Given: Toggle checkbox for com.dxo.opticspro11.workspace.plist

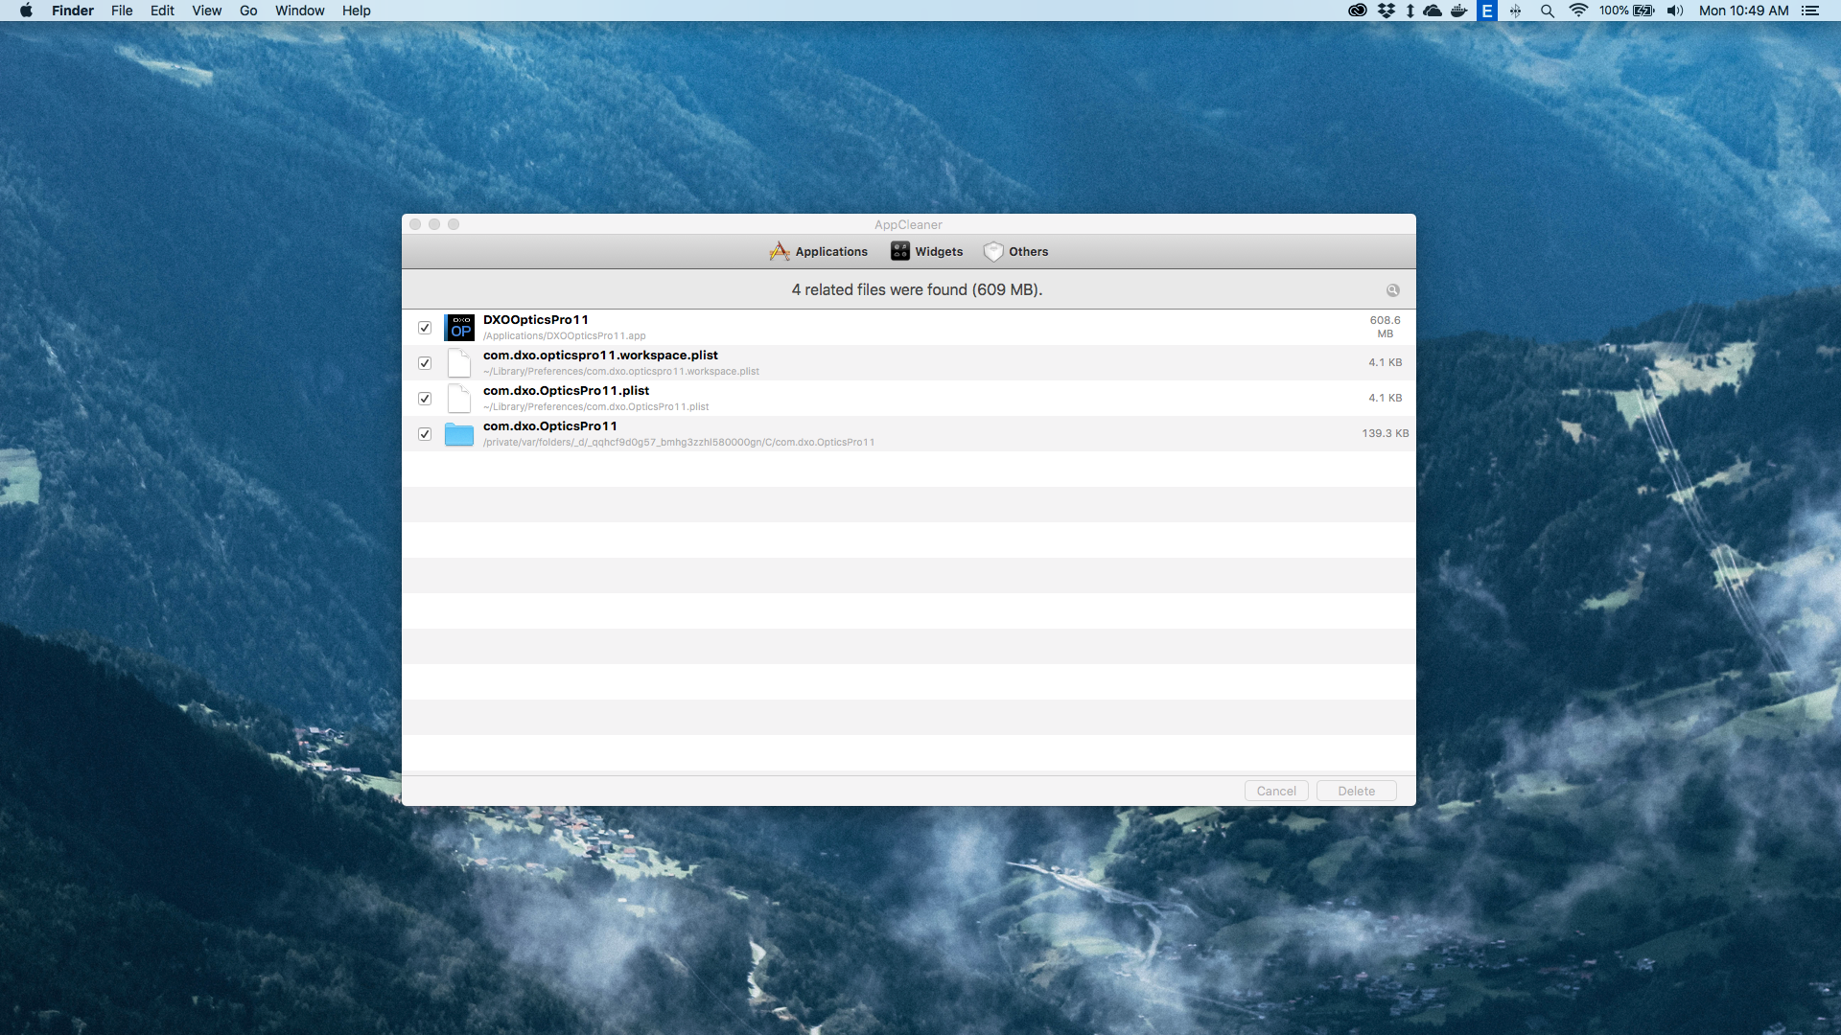Looking at the screenshot, I should 425,362.
